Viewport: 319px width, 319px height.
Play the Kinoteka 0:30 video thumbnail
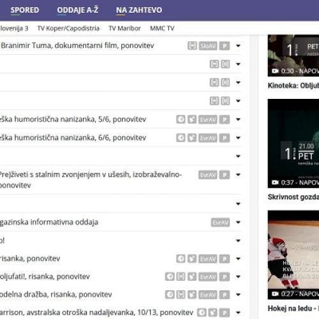click(x=293, y=56)
